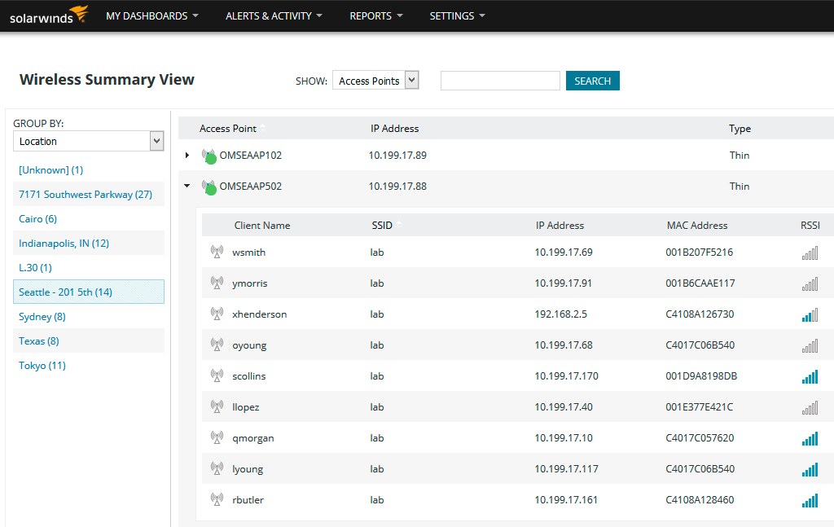Click the MAC address 001D9A8198DB
The height and width of the screenshot is (527, 834).
(x=701, y=376)
